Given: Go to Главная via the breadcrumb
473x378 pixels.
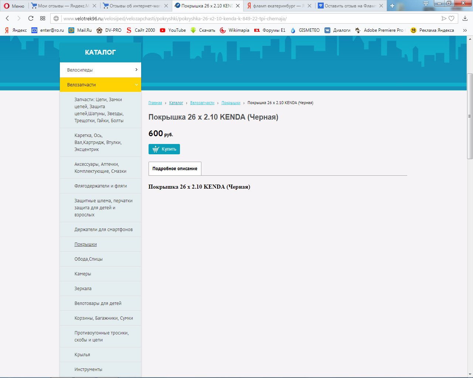Looking at the screenshot, I should [155, 103].
